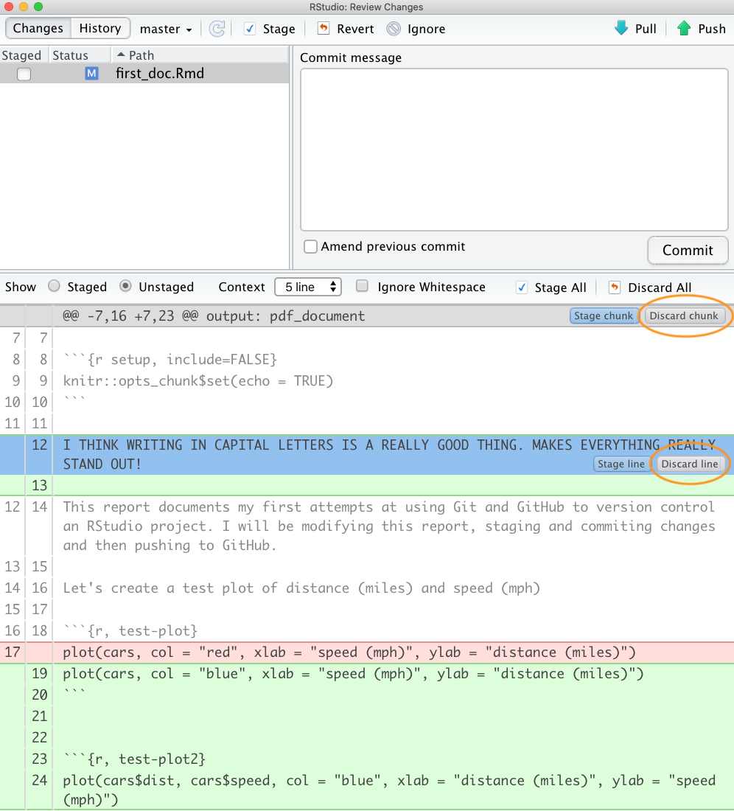Click the Stage label in top toolbar
The width and height of the screenshot is (734, 811).
pyautogui.click(x=279, y=29)
